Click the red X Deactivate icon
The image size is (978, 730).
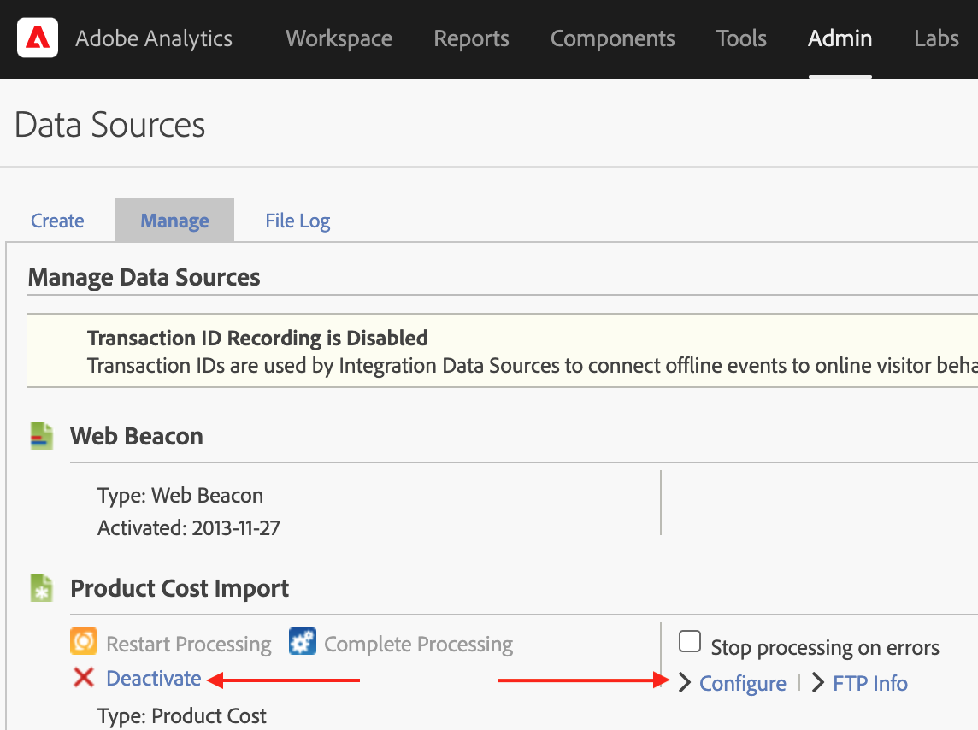[84, 678]
